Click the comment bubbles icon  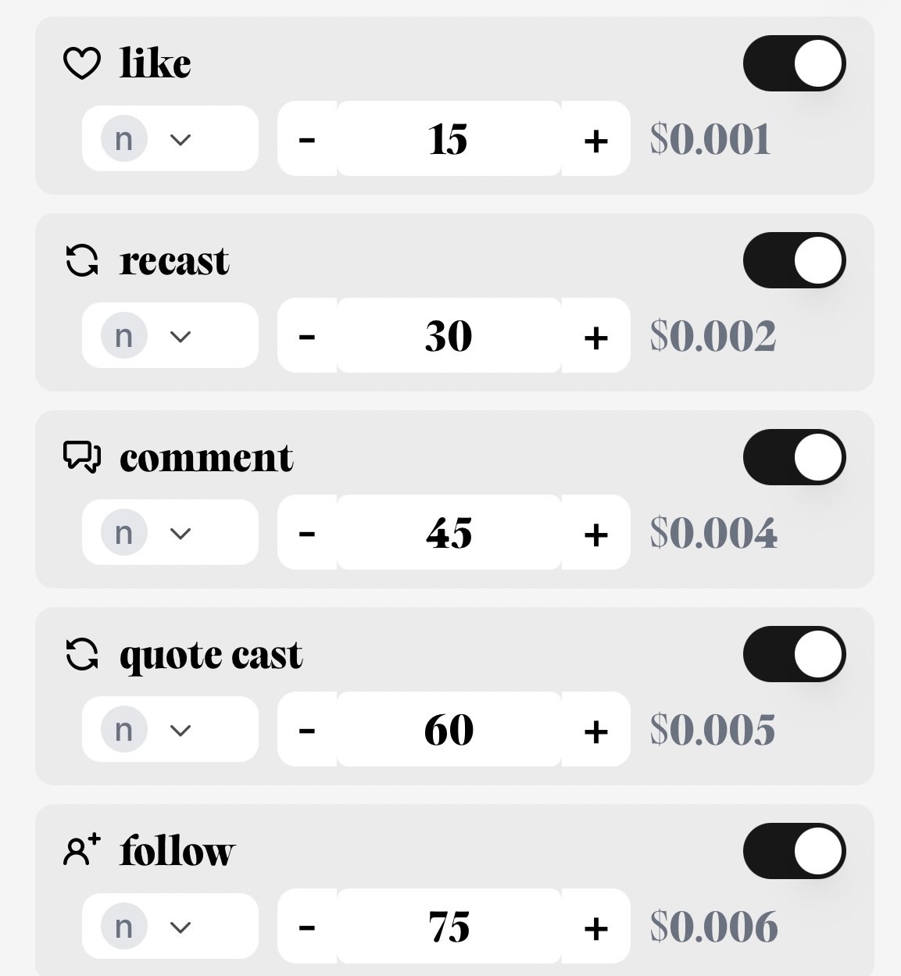(x=82, y=457)
